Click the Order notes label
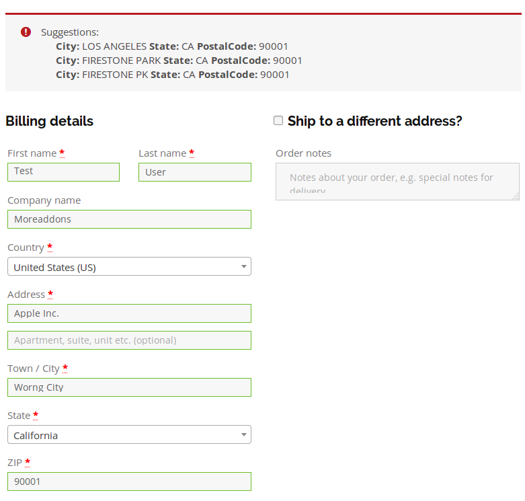Screen dimensions: 525x501 (303, 153)
